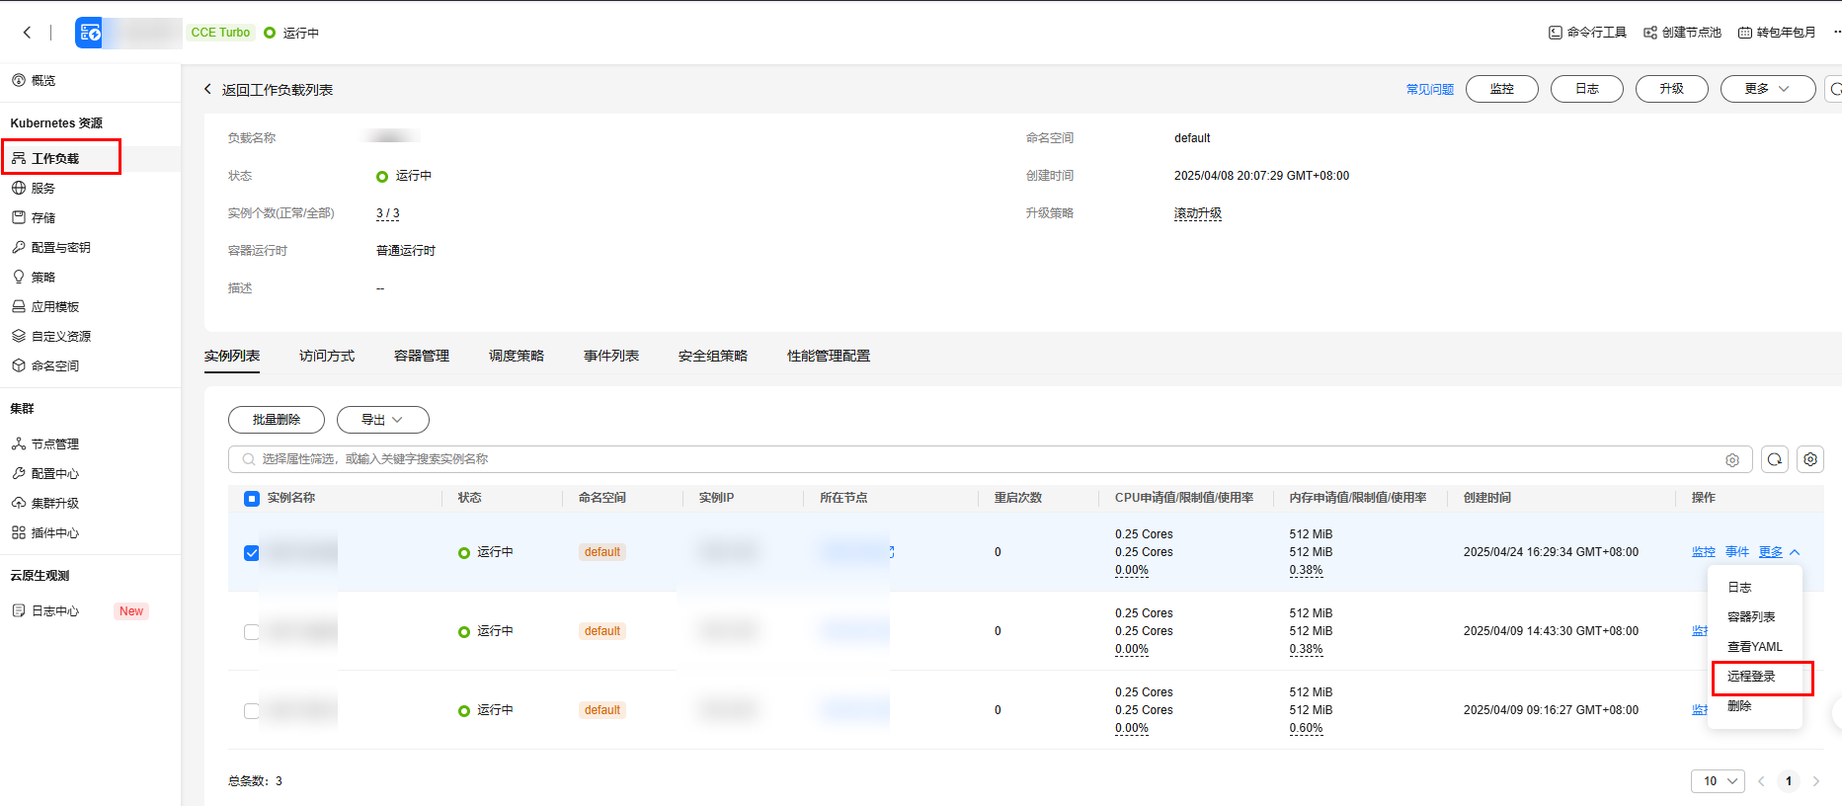Open the 更多 dropdown in top toolbar
This screenshot has width=1842, height=806.
coord(1767,89)
